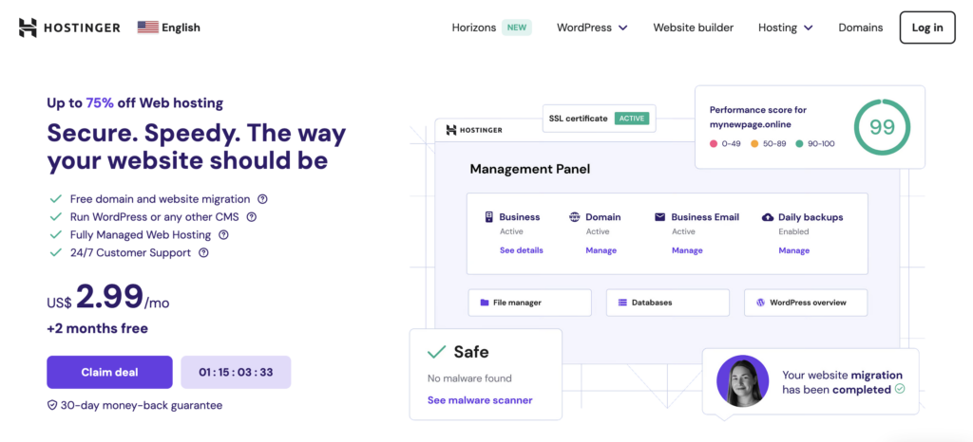Viewport: 973px width, 442px height.
Task: Open the English language selector
Action: pos(169,28)
